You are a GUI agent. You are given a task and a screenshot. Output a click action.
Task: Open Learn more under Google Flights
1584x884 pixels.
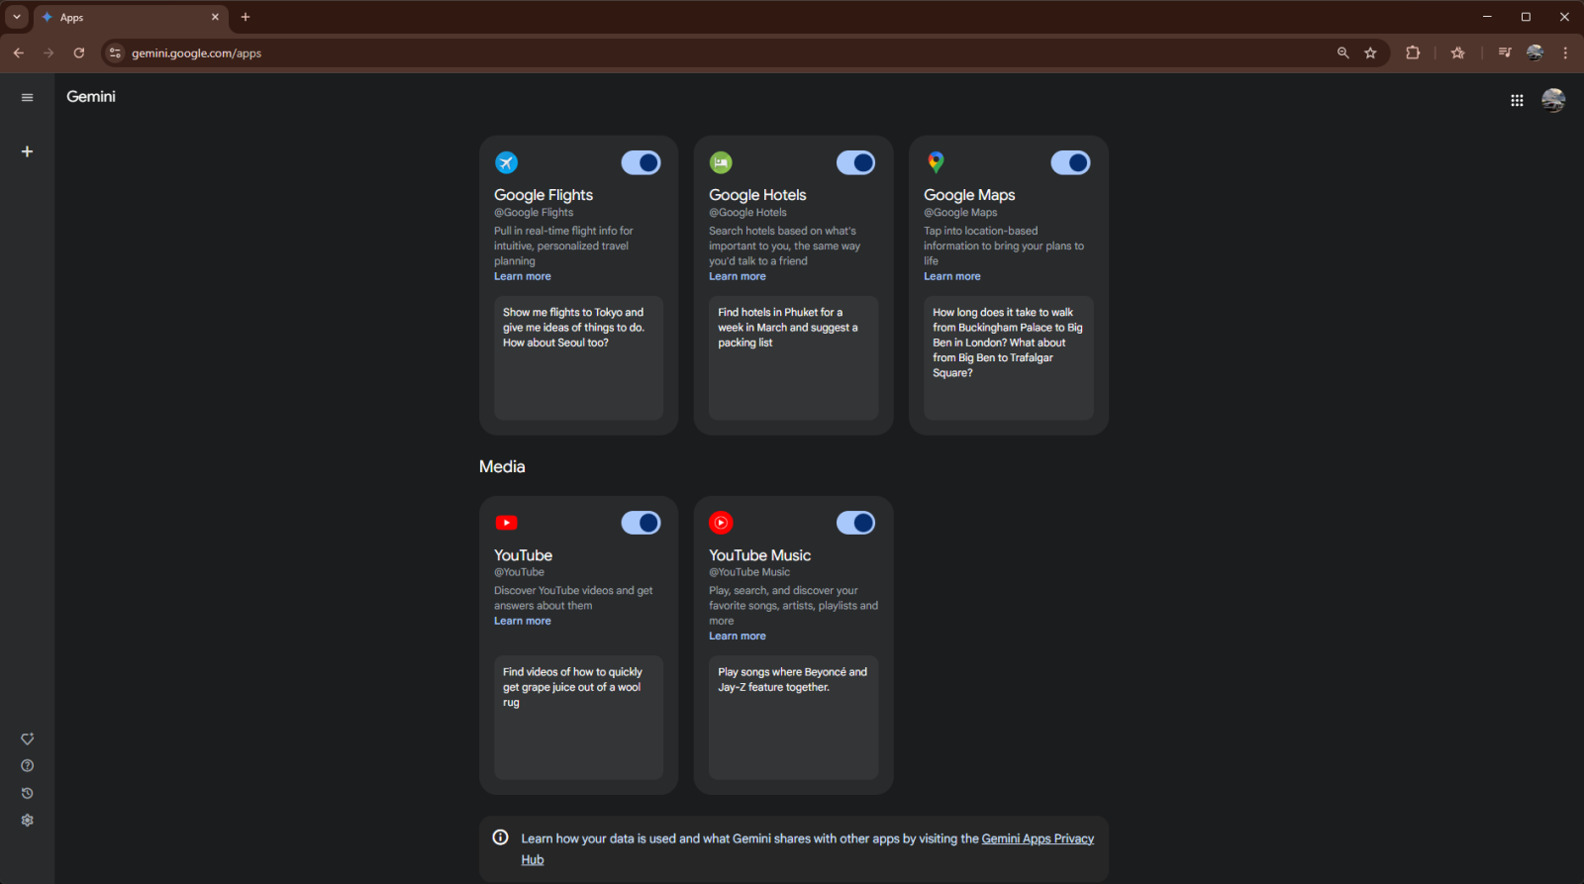[523, 276]
